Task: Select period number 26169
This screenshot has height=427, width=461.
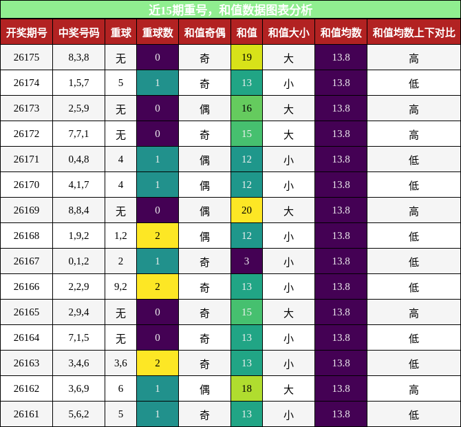Action: point(26,210)
